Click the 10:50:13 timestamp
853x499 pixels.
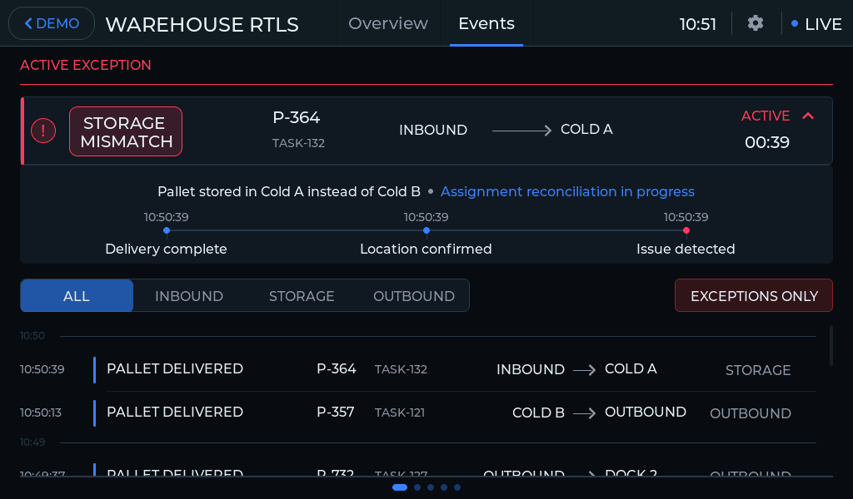[x=41, y=413]
